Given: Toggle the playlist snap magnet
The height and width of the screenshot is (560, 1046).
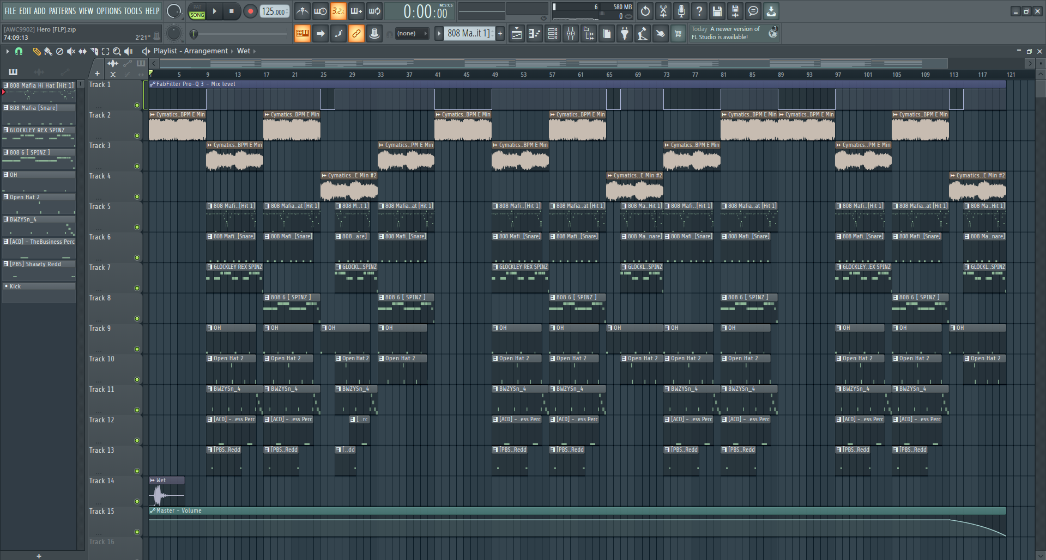Looking at the screenshot, I should [19, 51].
